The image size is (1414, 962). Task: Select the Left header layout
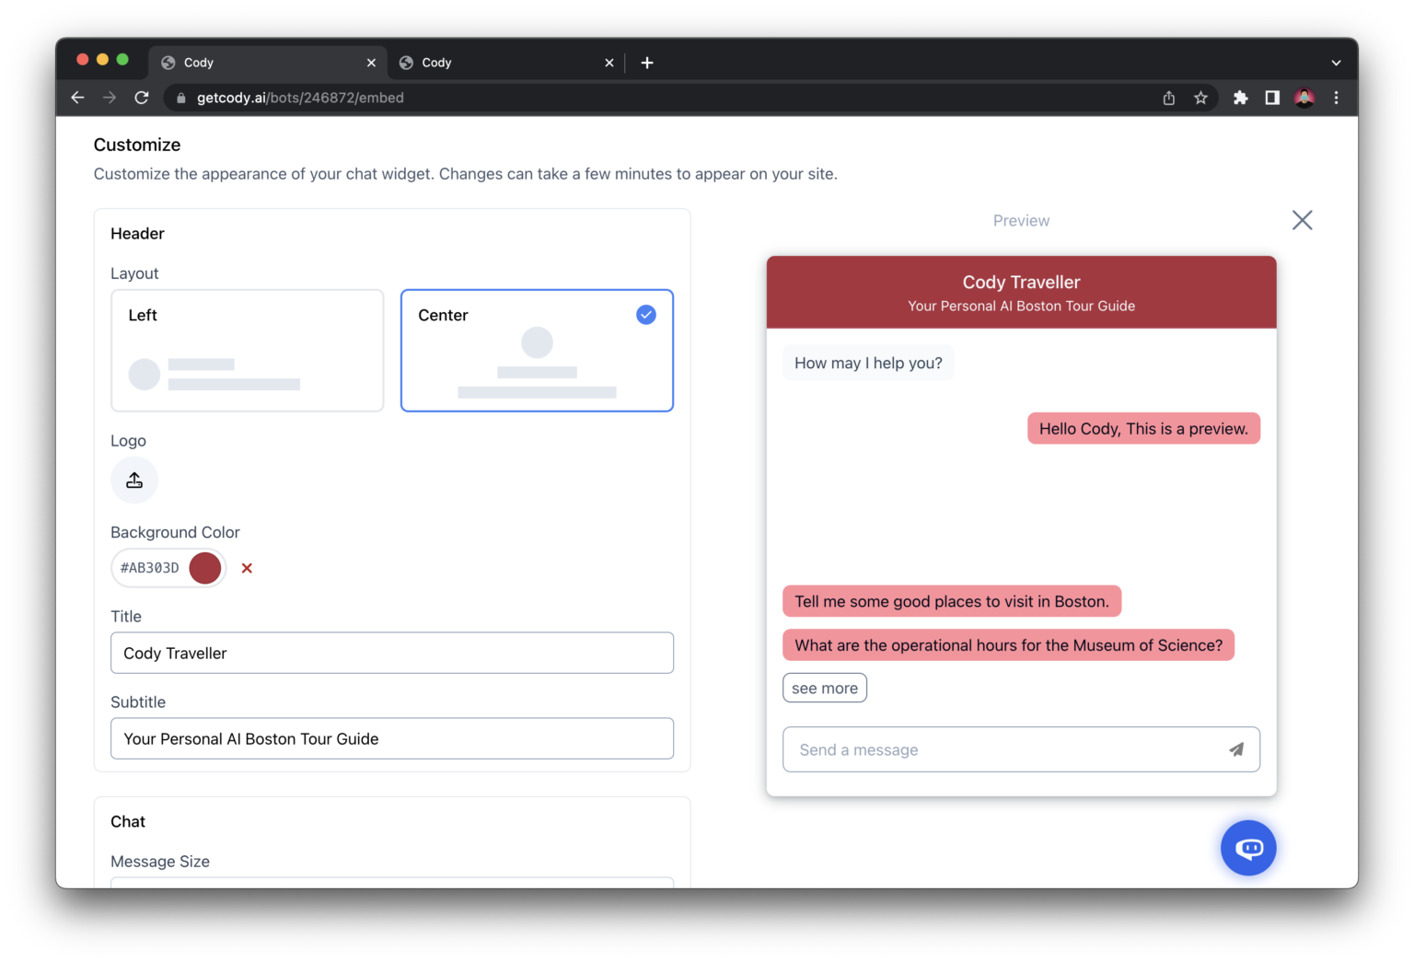(x=247, y=351)
